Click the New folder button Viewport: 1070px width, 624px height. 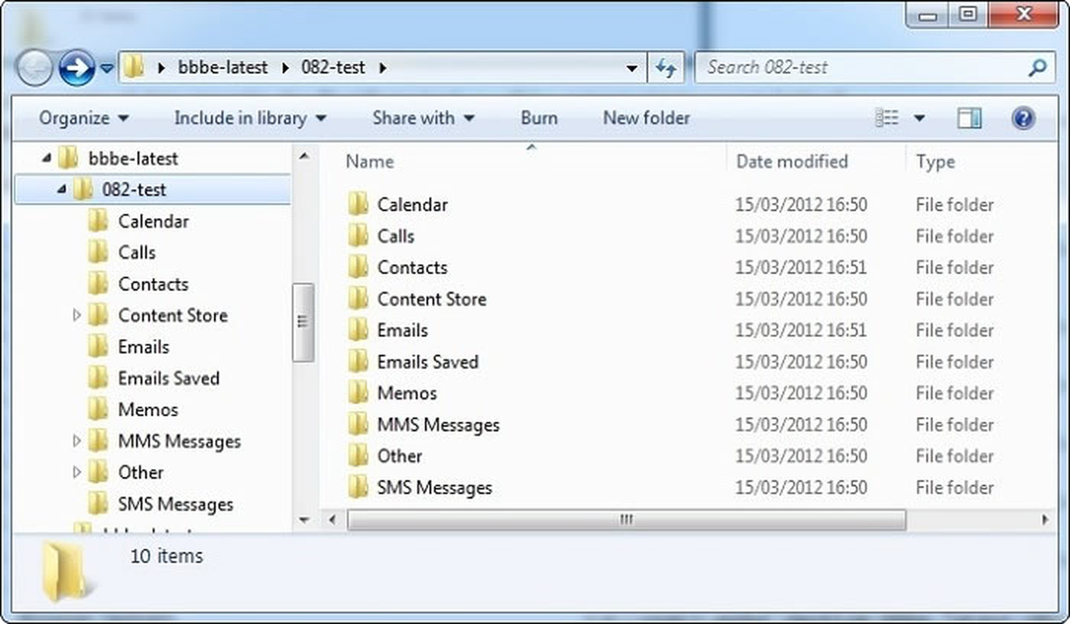646,118
